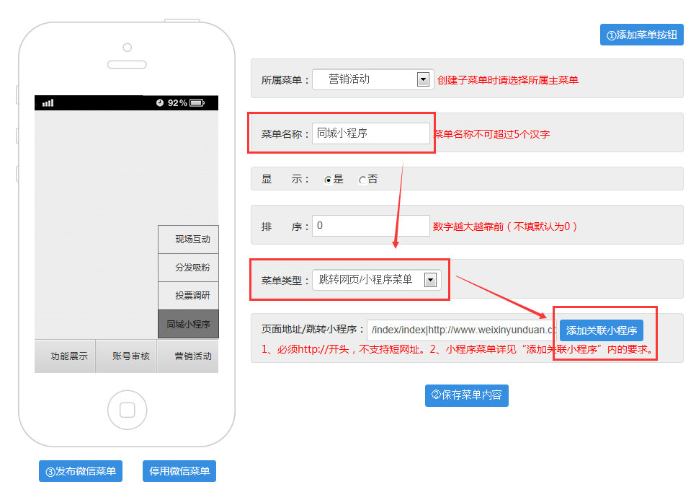Click 发布微信菜单 button
The width and height of the screenshot is (696, 492).
click(x=80, y=471)
